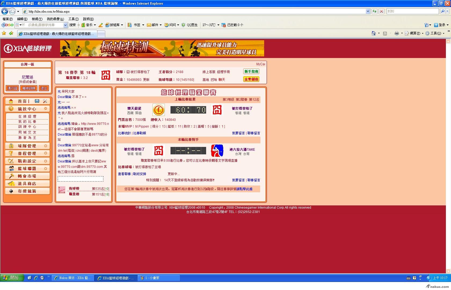Click the help question mark icon in system tray

[x=414, y=278]
